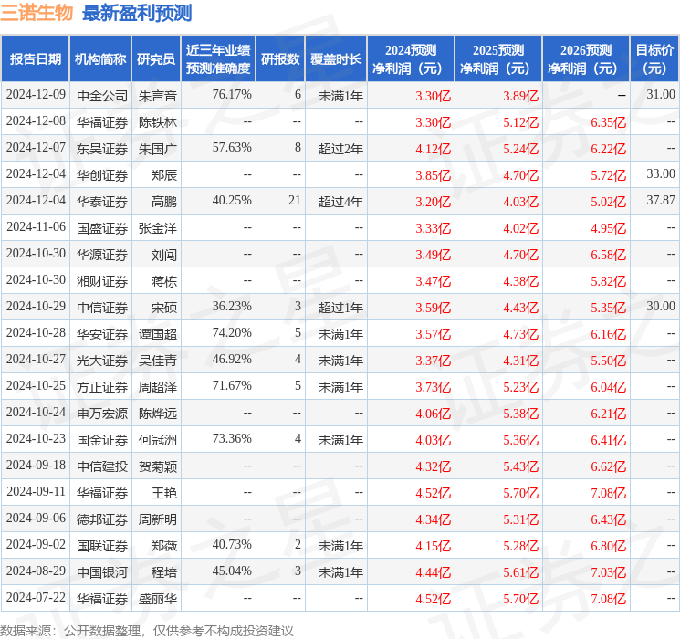Select the 国盛证券 institution cell

[x=102, y=227]
